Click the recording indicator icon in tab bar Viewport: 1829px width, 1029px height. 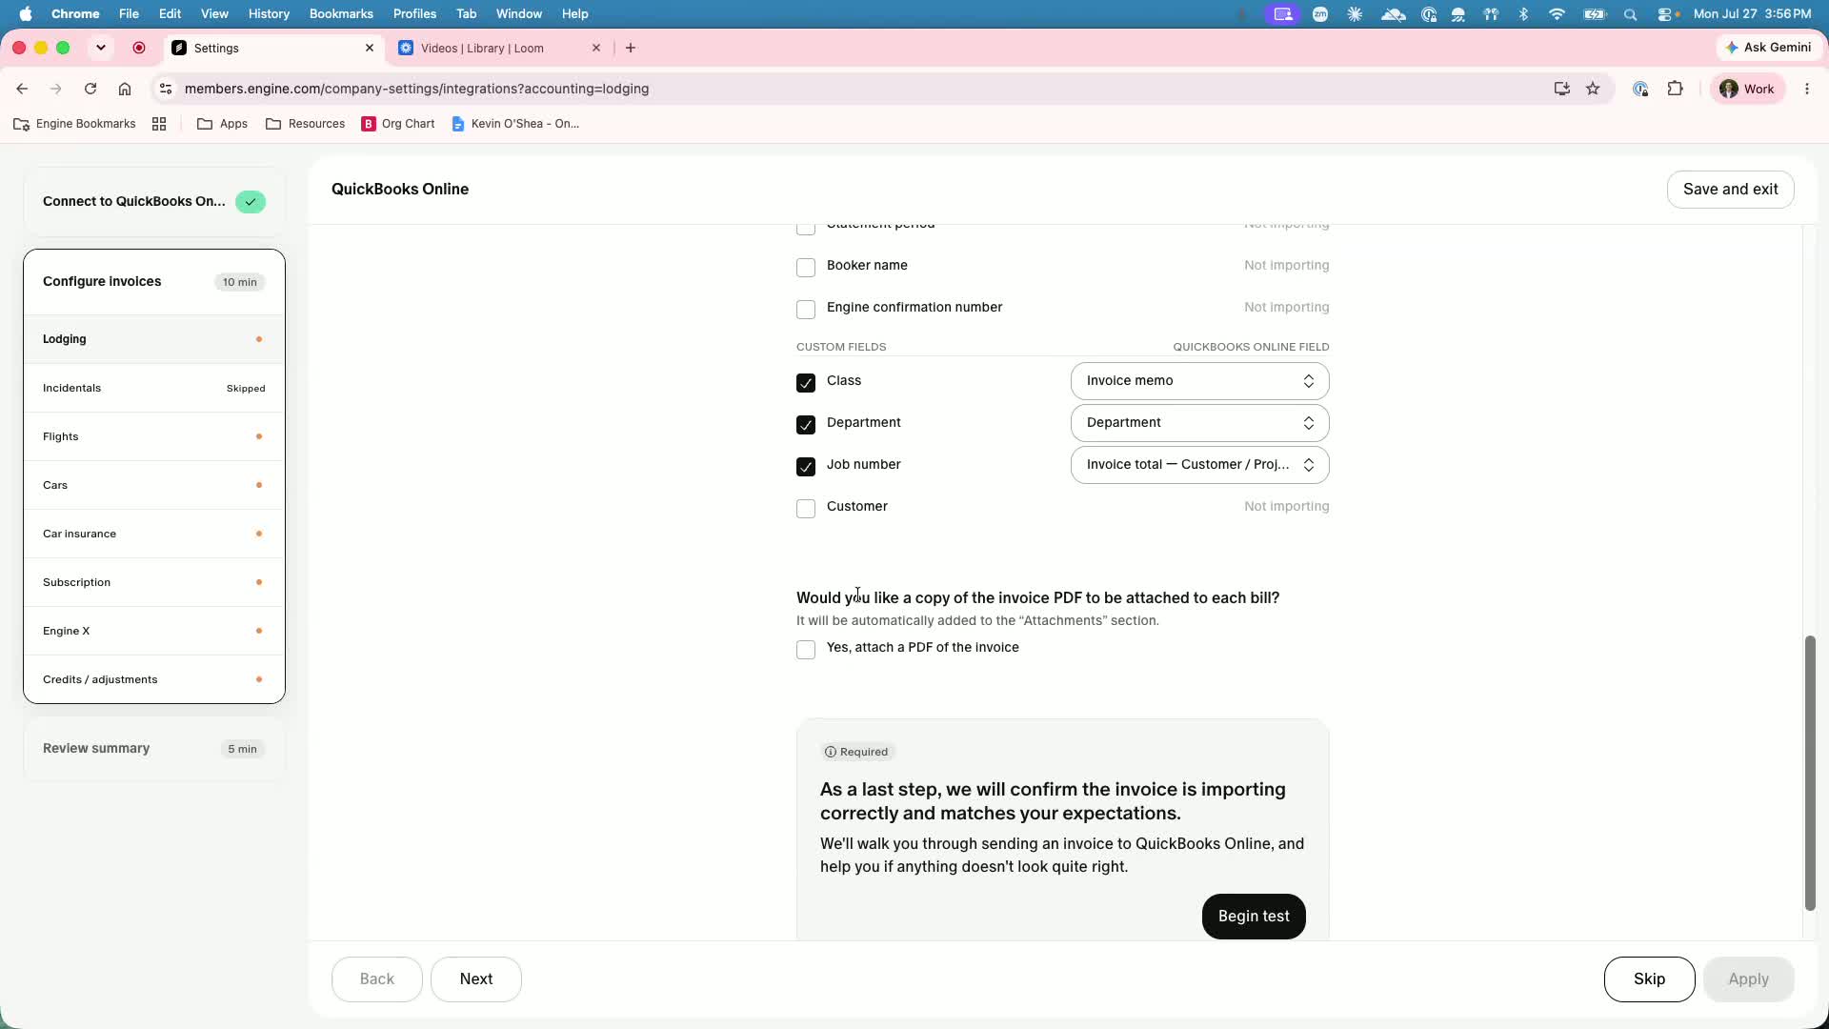(139, 48)
